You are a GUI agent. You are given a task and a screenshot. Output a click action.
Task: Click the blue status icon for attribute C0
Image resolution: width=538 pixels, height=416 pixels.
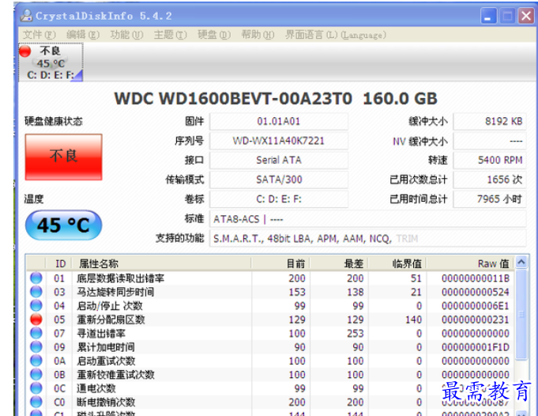tap(36, 402)
